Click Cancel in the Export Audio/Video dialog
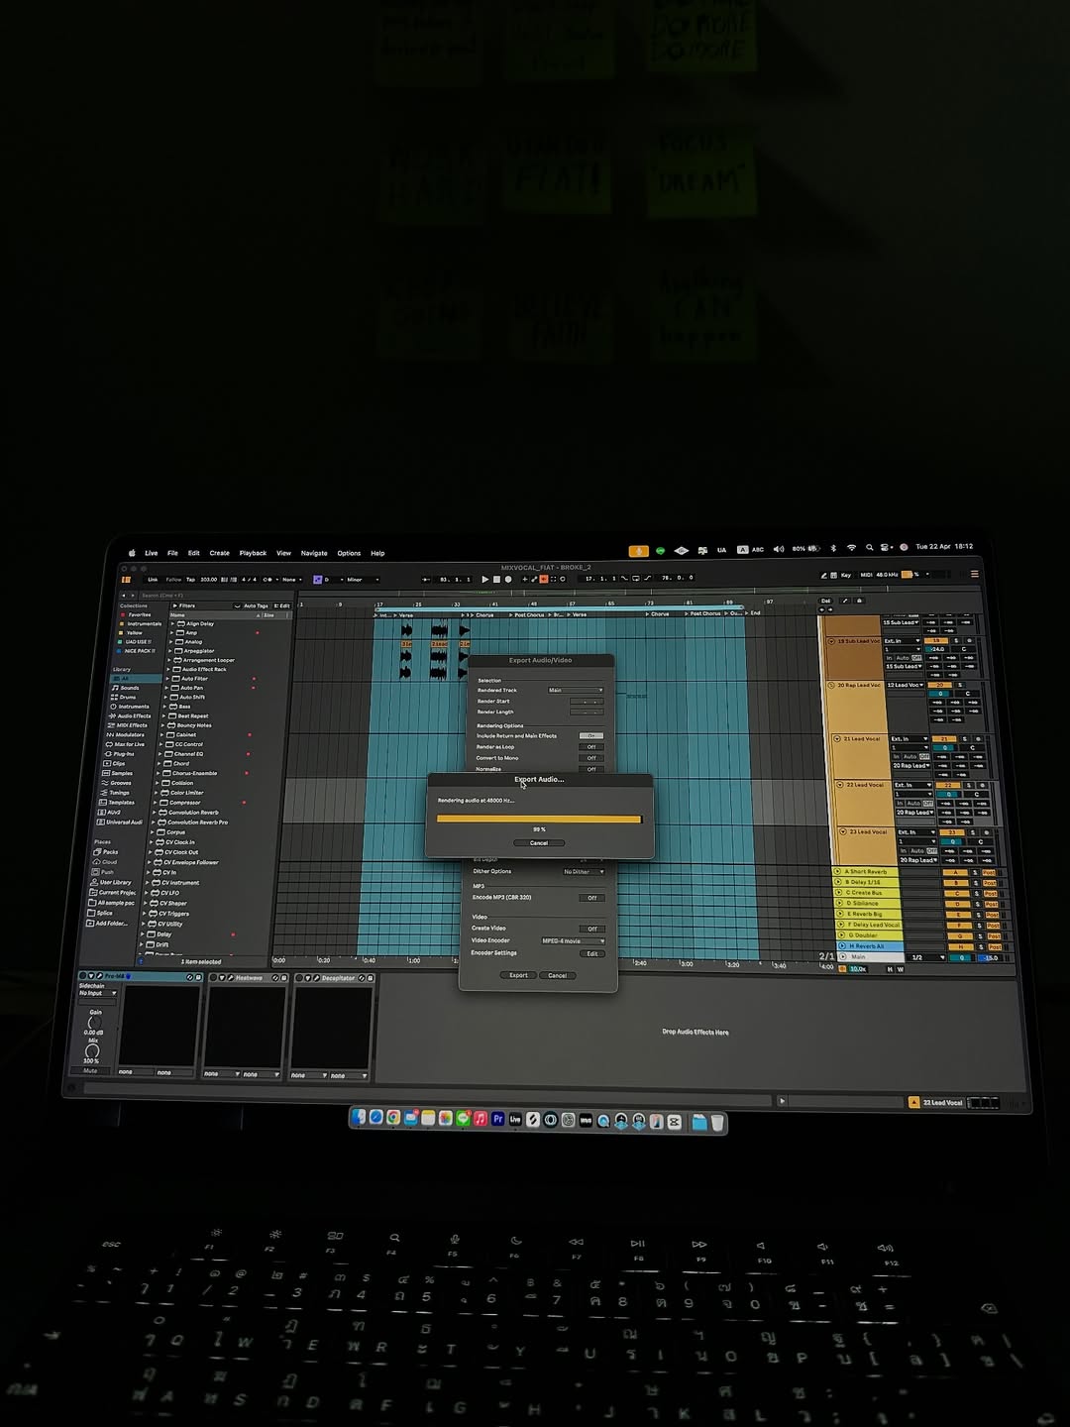 [x=558, y=975]
